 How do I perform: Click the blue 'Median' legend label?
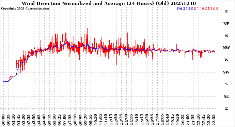pyautogui.click(x=185, y=8)
